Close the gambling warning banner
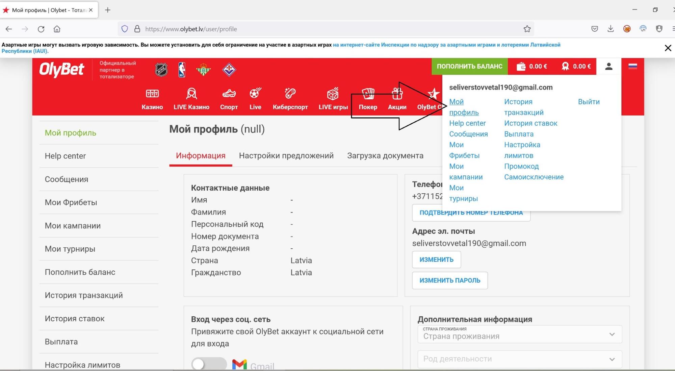Image resolution: width=675 pixels, height=371 pixels. coord(668,48)
